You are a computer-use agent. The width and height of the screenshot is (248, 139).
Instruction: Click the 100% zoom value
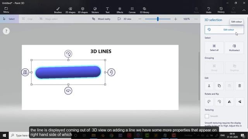(186, 19)
